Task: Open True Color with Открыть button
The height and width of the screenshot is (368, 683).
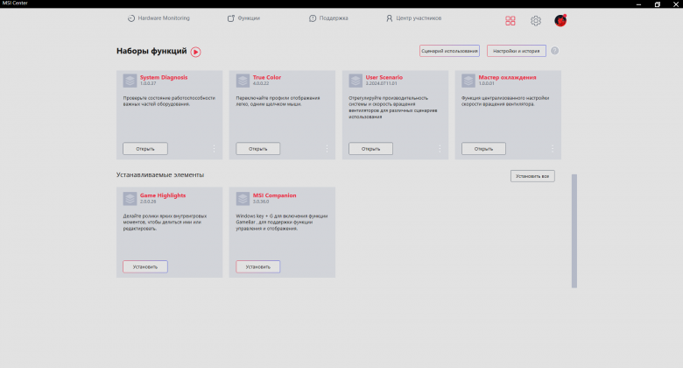Action: [257, 149]
